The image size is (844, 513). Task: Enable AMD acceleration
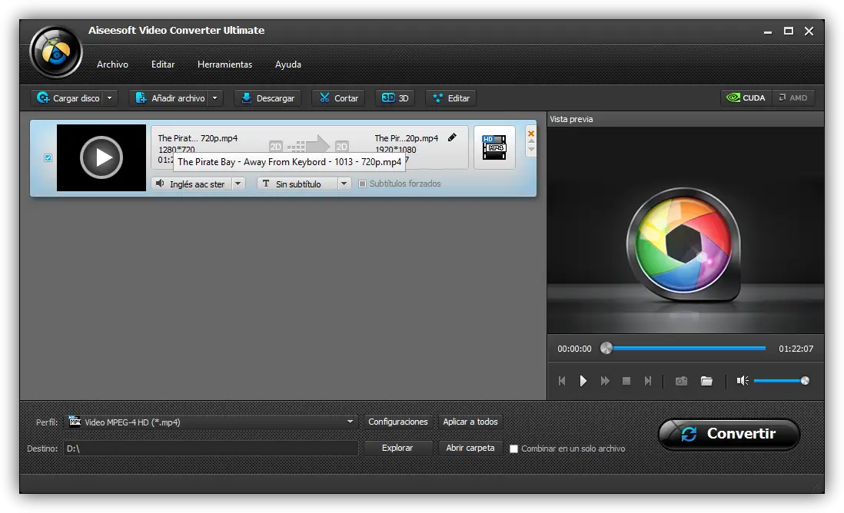793,98
